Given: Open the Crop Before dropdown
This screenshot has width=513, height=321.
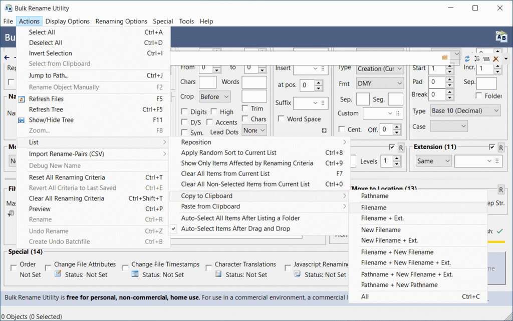Looking at the screenshot, I should click(214, 96).
